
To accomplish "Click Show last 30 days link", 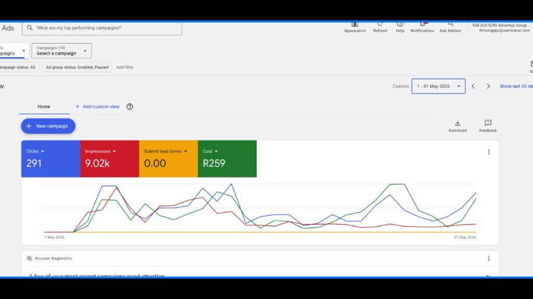I will [516, 86].
